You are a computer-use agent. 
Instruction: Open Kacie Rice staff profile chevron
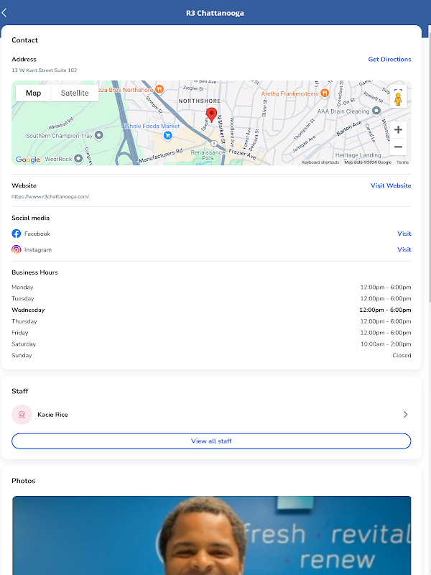click(x=405, y=415)
